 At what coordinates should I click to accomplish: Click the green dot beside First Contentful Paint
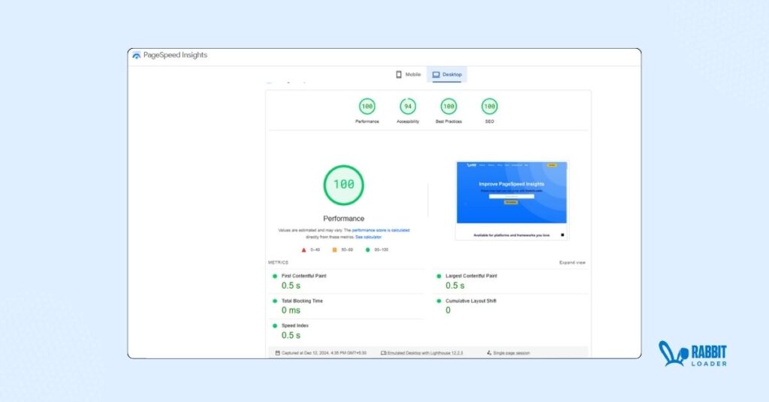275,276
